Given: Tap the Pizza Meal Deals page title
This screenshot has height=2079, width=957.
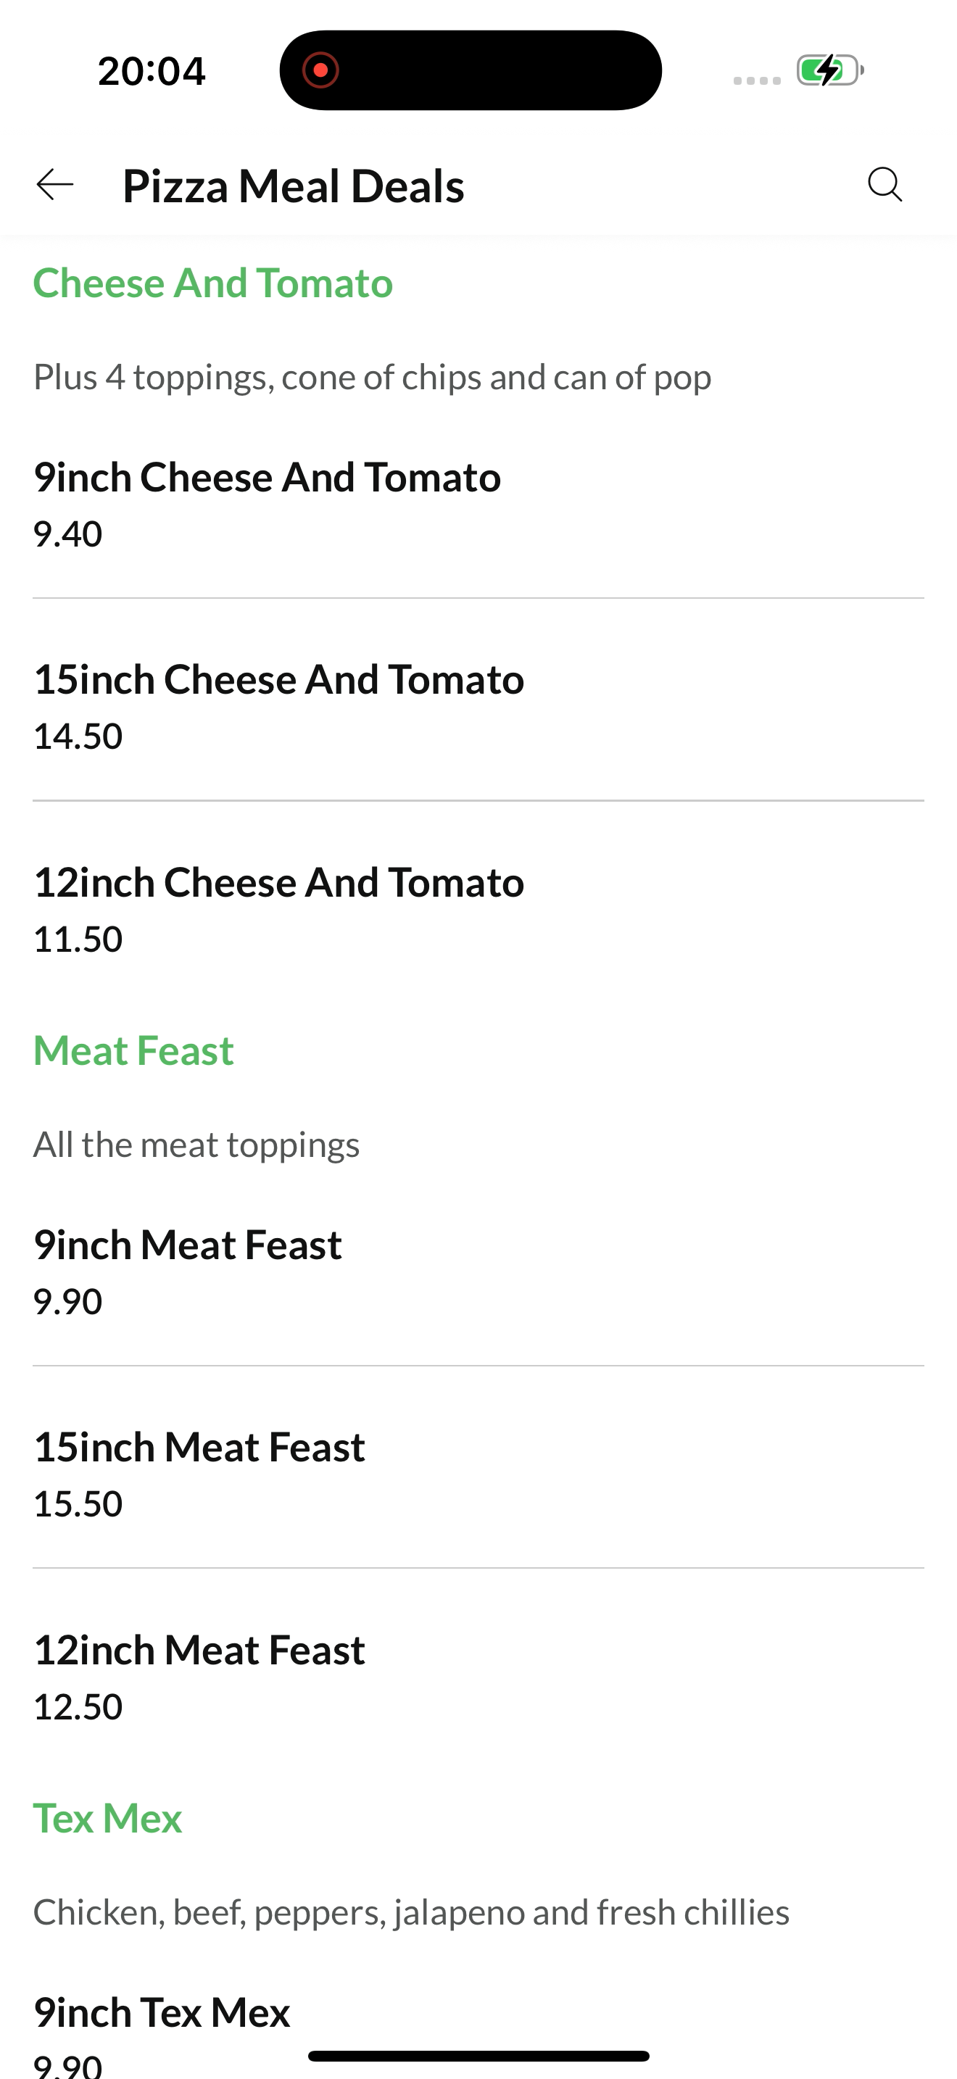Looking at the screenshot, I should pos(294,186).
